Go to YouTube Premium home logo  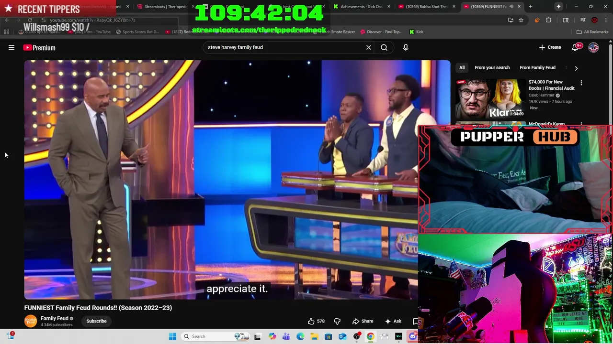(x=39, y=47)
